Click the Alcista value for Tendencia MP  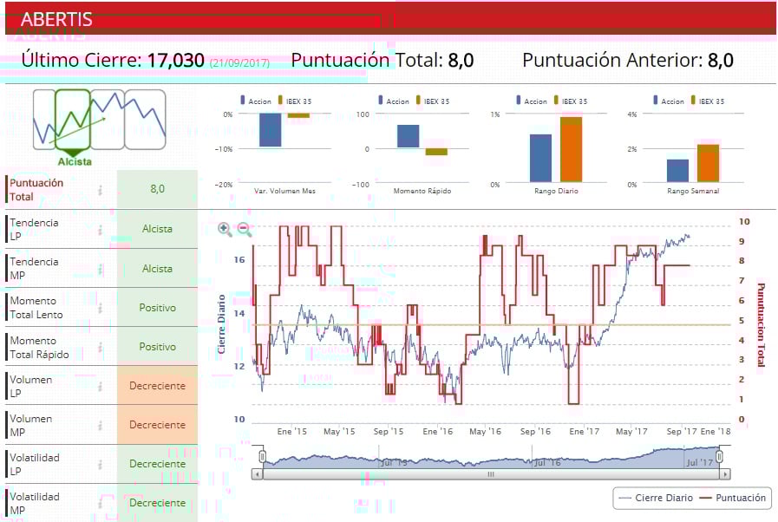[x=157, y=269]
